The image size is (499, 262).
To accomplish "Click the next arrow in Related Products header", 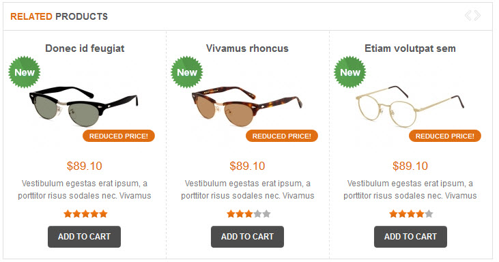I will (x=477, y=16).
